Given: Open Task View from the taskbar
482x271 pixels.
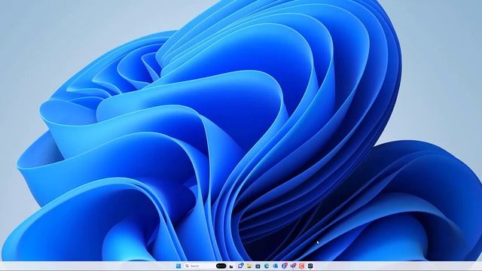Looking at the screenshot, I should point(231,266).
